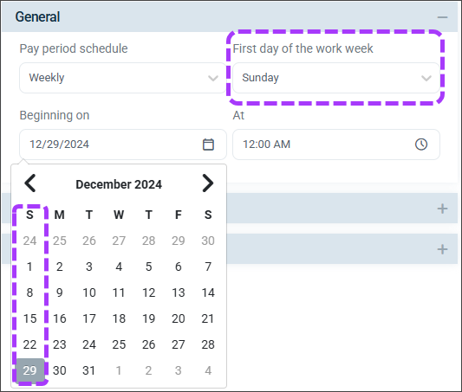Click the 12/29/2024 date input field
Viewport: 462px width, 392px height.
click(123, 145)
